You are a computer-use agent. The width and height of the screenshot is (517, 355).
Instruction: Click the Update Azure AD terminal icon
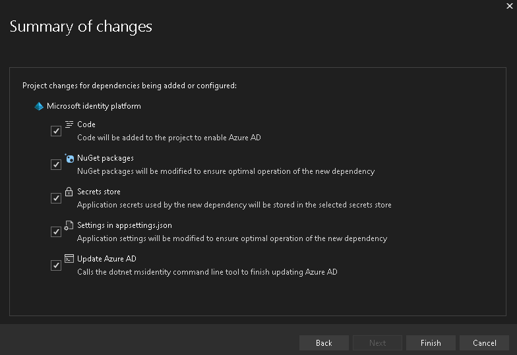69,258
